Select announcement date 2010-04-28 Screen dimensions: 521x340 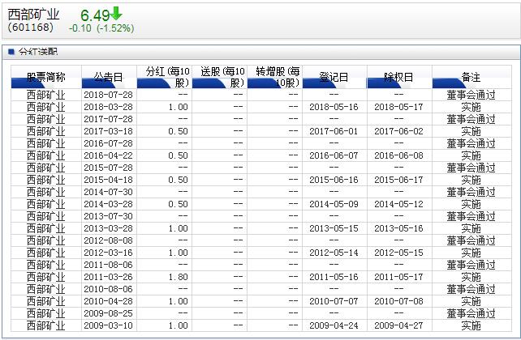pyautogui.click(x=108, y=301)
